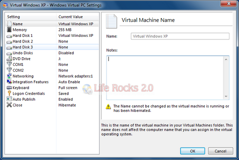
Task: Click the J: DVD Drive value
Action: [x=60, y=59]
